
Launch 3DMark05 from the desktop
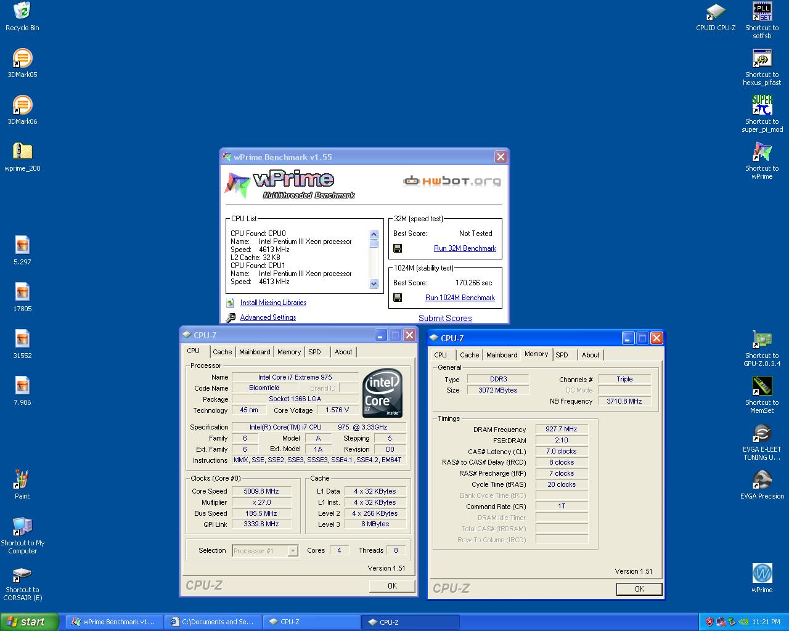(22, 63)
